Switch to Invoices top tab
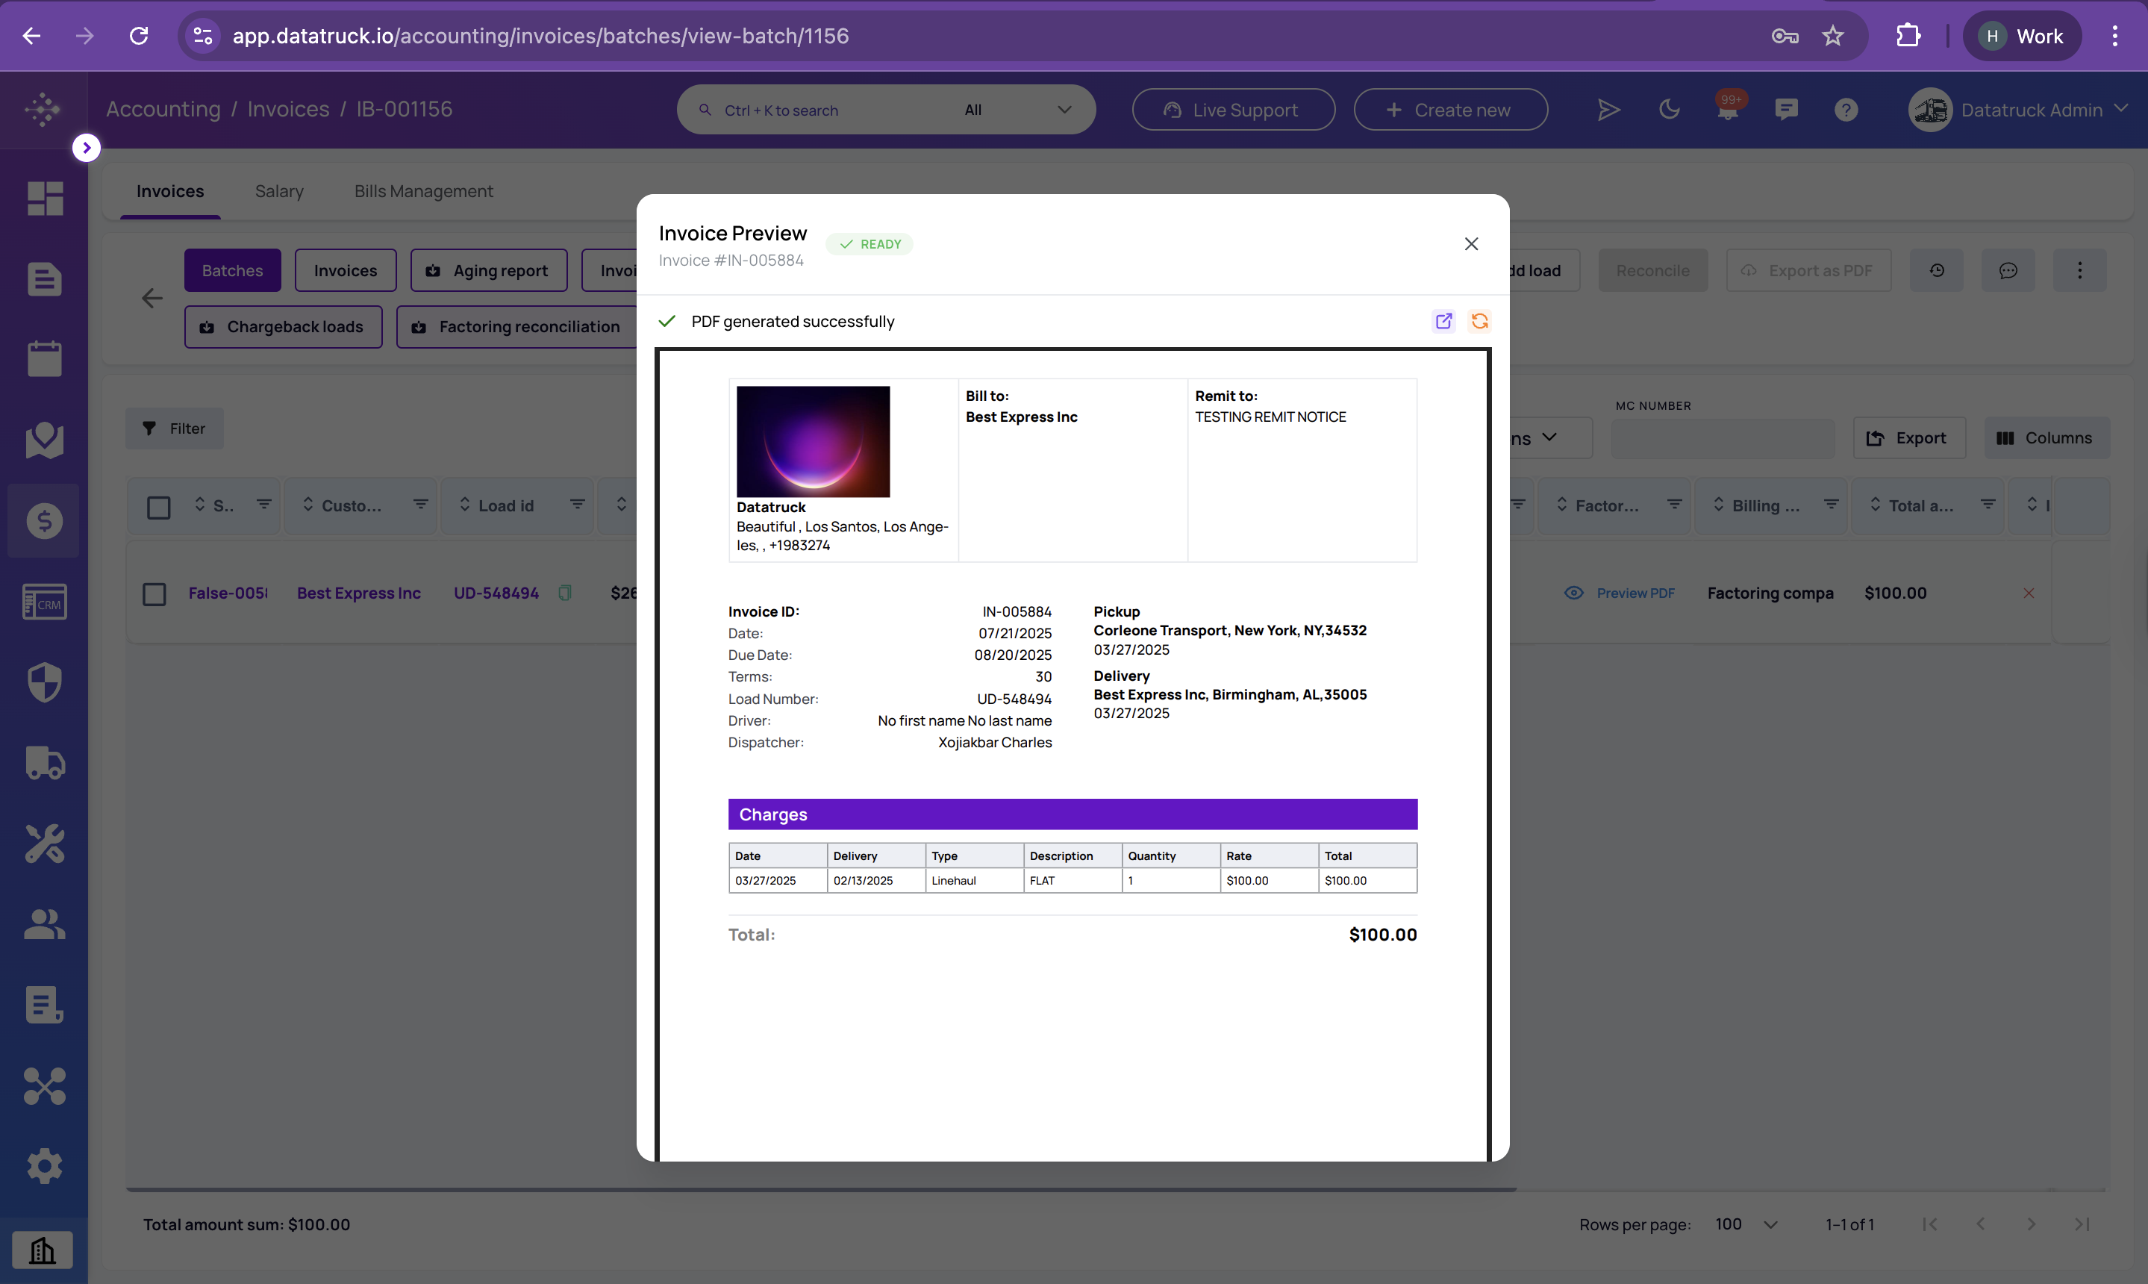The height and width of the screenshot is (1284, 2148). [169, 191]
